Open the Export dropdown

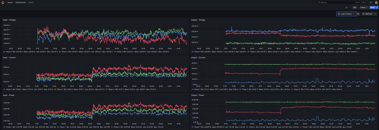click(x=364, y=7)
